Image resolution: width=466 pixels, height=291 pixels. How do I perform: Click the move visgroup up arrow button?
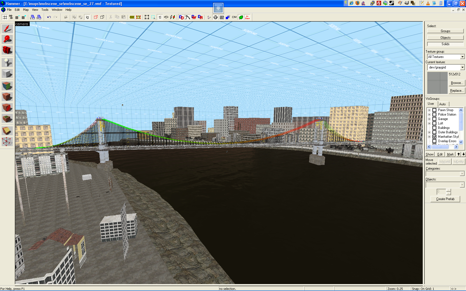(x=459, y=154)
